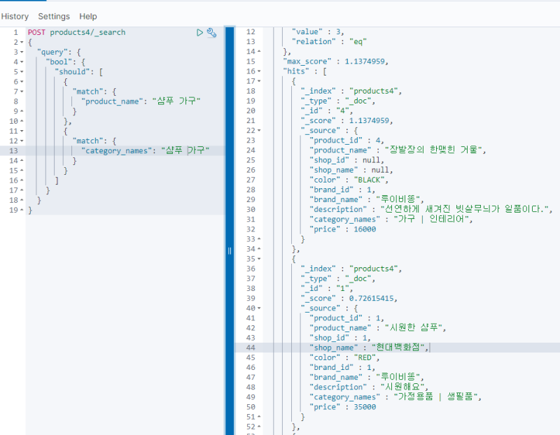Screen dimensions: 560x435
Task: Click brand_name "루이비똥" on response line 29
Action: click(x=398, y=199)
